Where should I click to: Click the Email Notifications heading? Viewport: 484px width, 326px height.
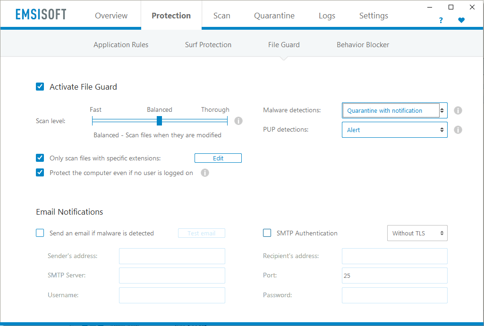(69, 212)
